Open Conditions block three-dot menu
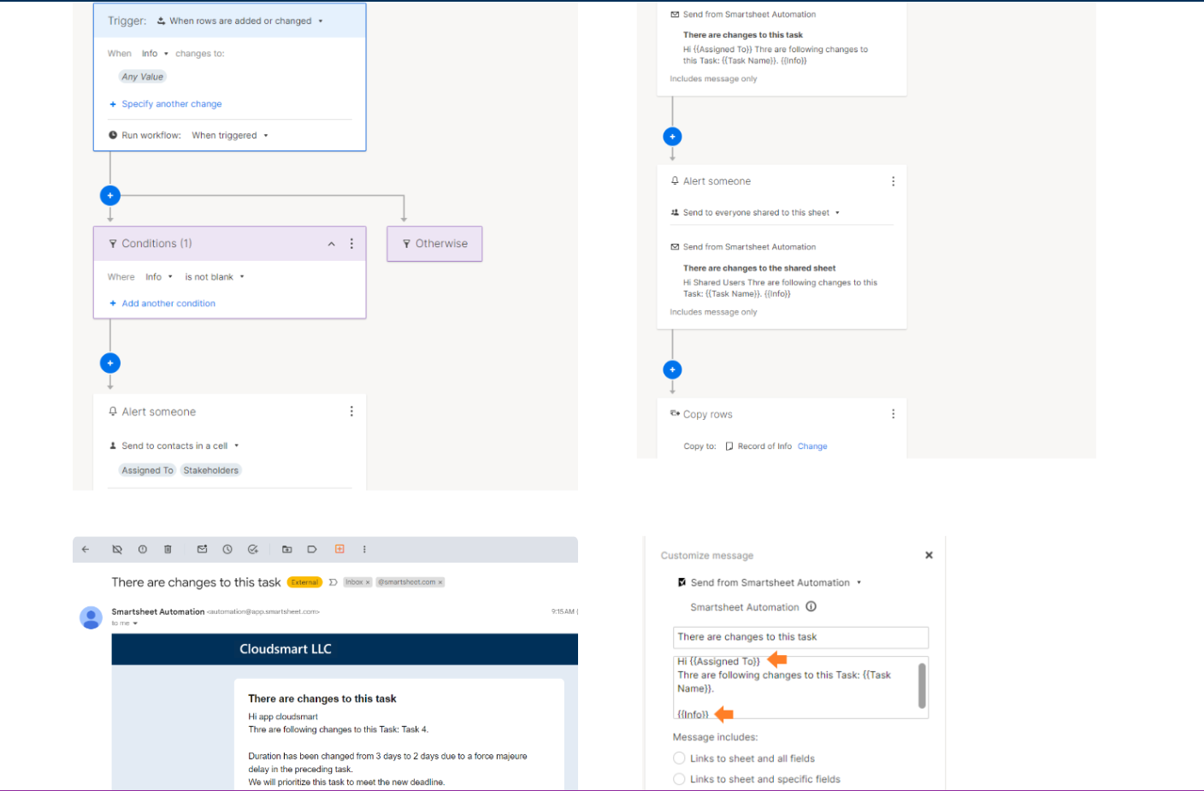 [351, 244]
